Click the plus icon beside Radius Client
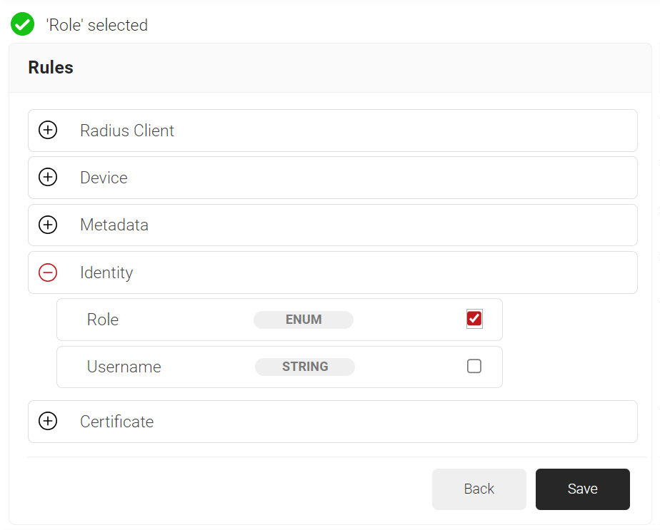Viewport: 660px width, 530px height. pos(48,131)
